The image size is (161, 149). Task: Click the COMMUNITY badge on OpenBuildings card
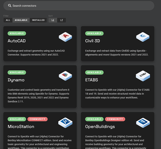pos(115,119)
